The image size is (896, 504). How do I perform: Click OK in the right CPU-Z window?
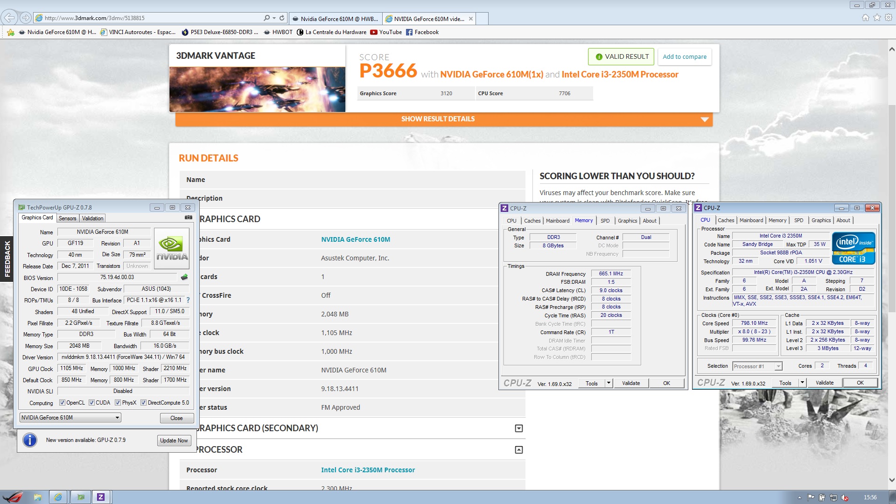860,383
